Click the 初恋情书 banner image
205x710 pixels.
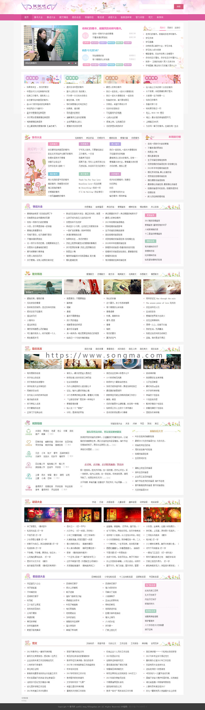(162, 79)
